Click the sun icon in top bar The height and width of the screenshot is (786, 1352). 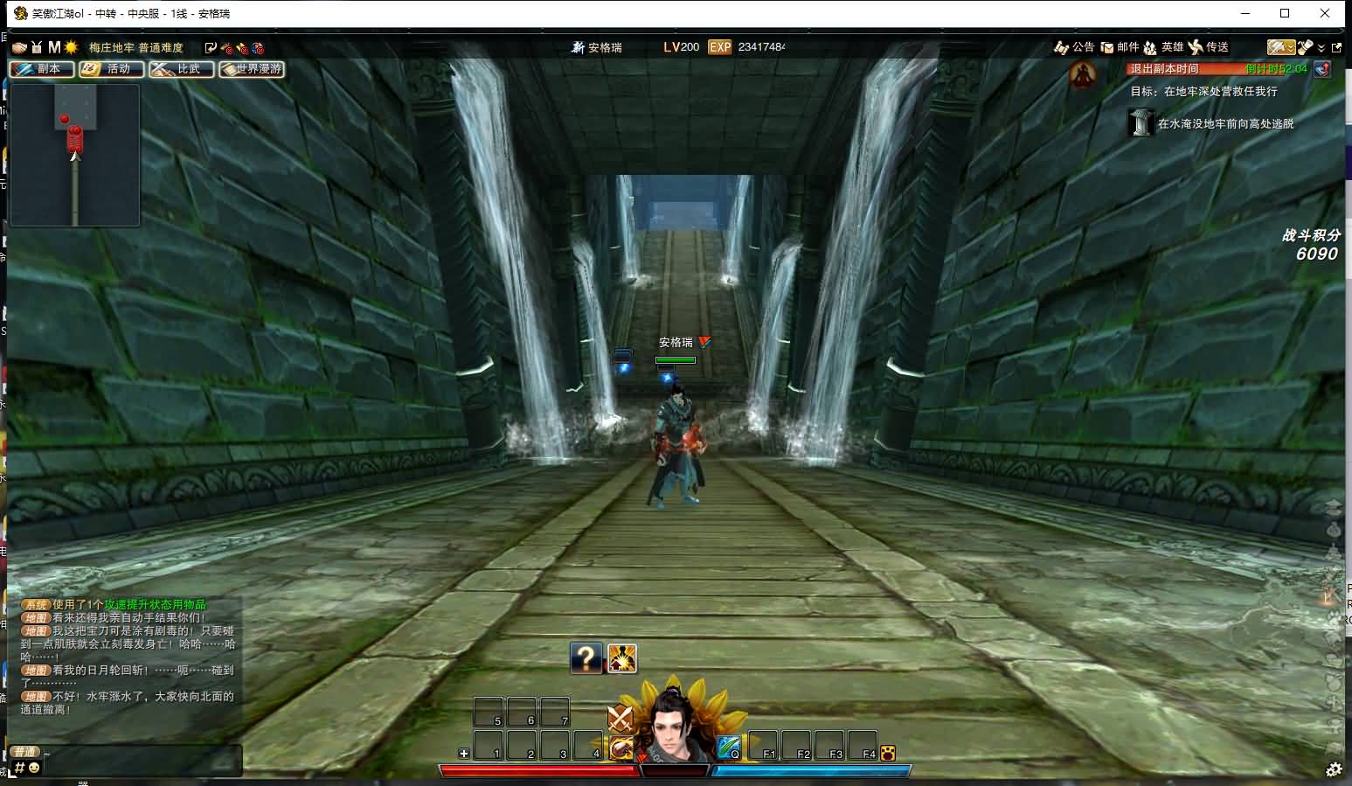coord(71,47)
